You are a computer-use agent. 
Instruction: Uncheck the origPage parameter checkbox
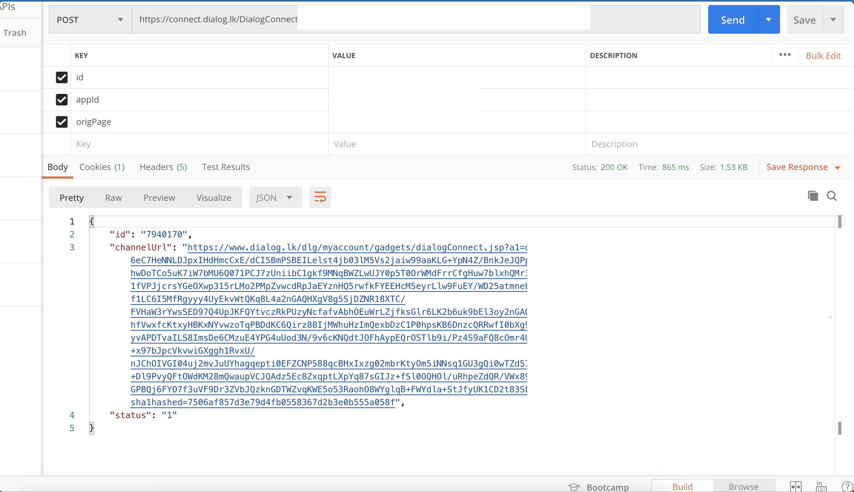pos(62,122)
